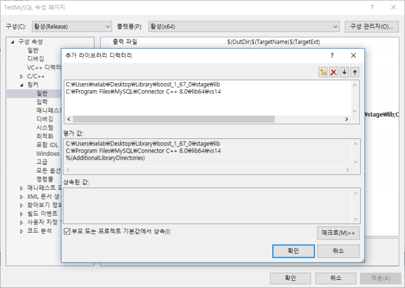Click right scroll arrow of directories edit box
Viewport: 405px width, 288px height.
point(347,119)
